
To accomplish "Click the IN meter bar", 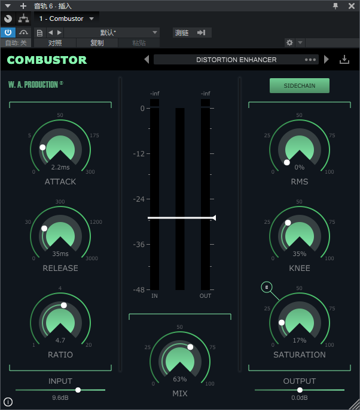I will pos(155,195).
